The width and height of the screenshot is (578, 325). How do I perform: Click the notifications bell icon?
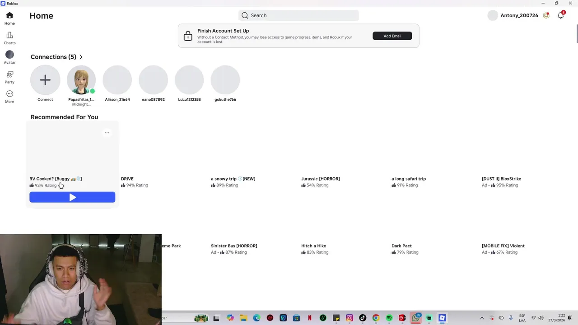560,15
